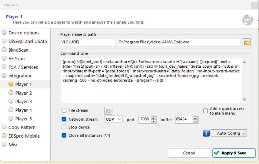
Task: Click the settings gear icon in header
Action: [x=247, y=20]
